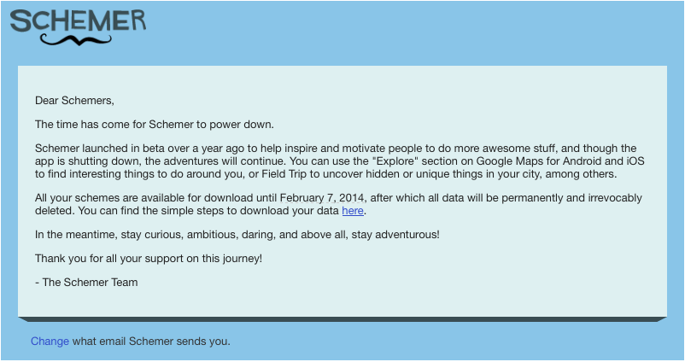Click the mustache icon under the logo

tap(79, 39)
